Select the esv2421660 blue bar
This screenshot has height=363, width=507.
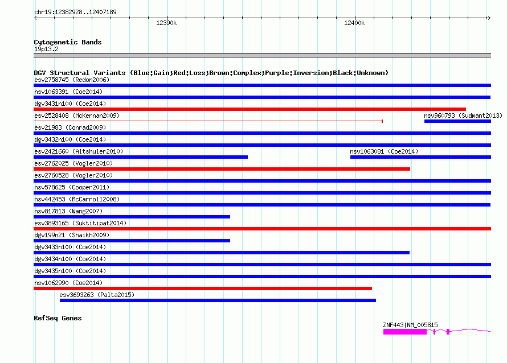tap(141, 157)
